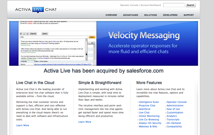The image size is (214, 135).
Task: Click the Live Chat in the Cloud heading
Action: point(35,83)
